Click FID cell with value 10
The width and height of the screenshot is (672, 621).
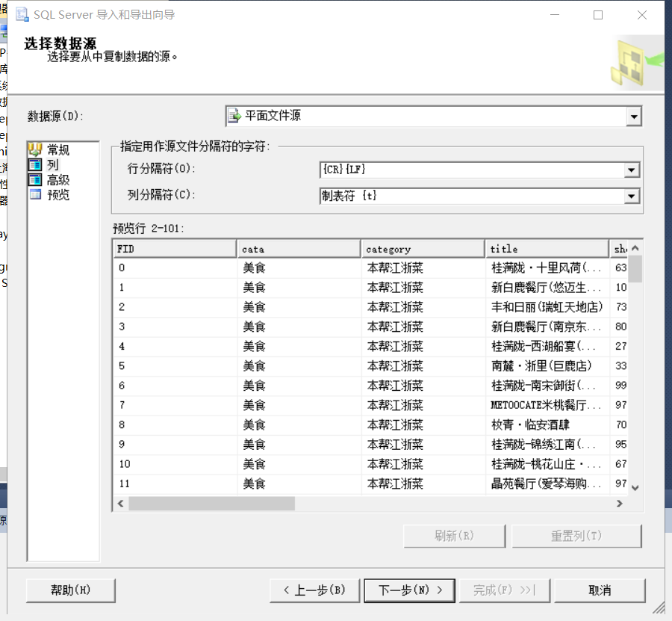[175, 464]
